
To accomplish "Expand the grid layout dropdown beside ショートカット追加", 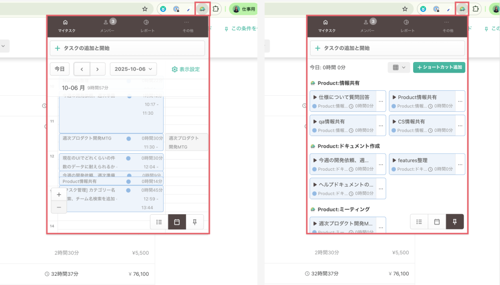I will tap(399, 68).
